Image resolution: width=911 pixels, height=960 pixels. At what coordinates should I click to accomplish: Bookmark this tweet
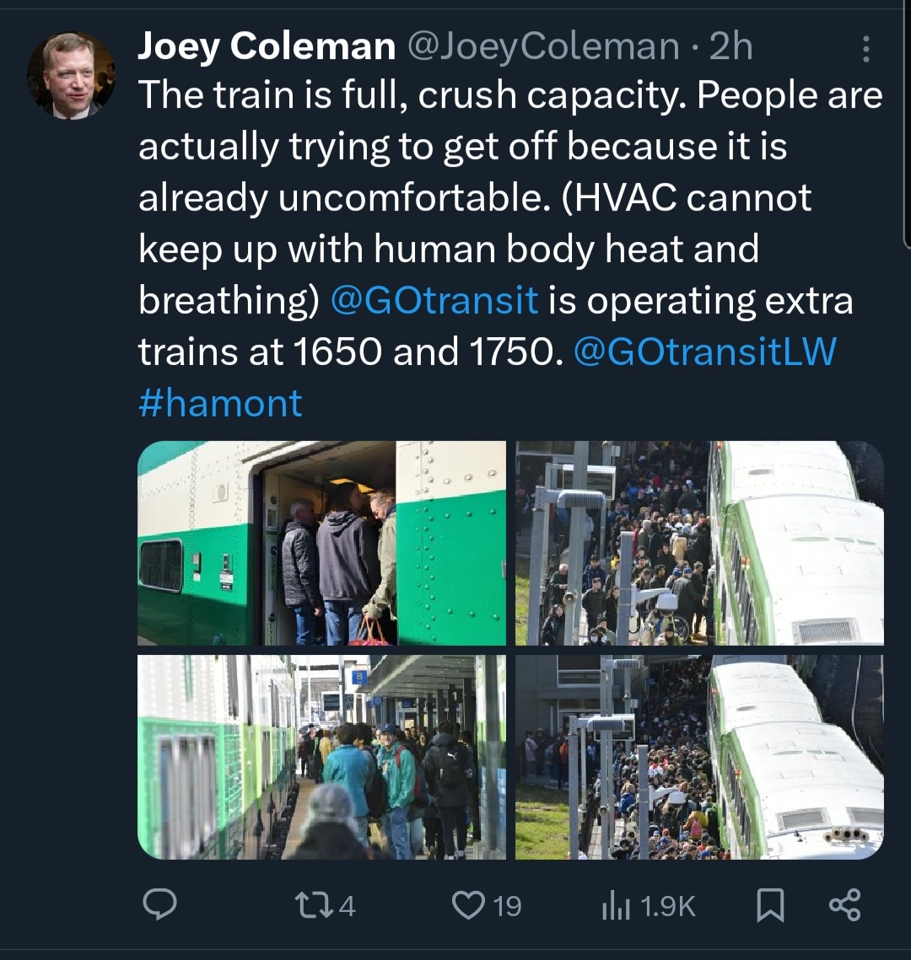pos(770,905)
